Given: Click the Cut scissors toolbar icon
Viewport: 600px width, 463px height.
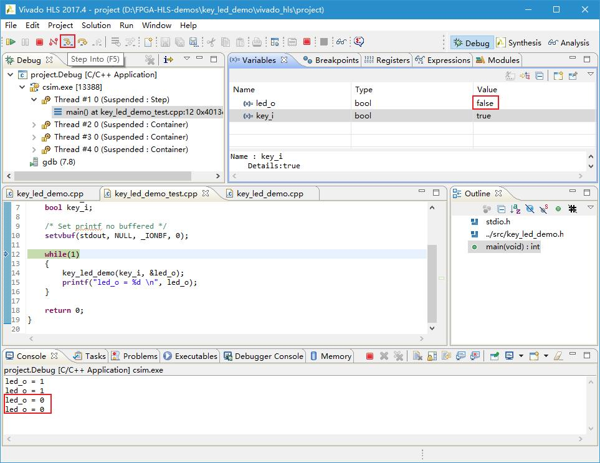Looking at the screenshot, I should (x=211, y=42).
